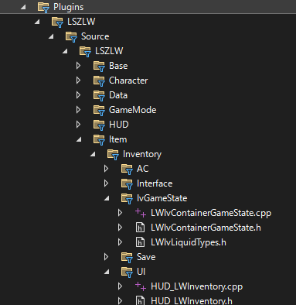Image resolution: width=296 pixels, height=305 pixels.
Task: Select the Data label
Action: (x=118, y=95)
